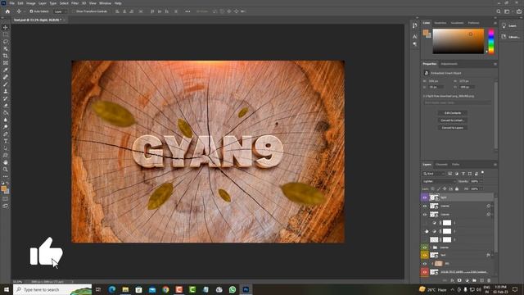Select the Lasso tool
Screen dimensions: 524x295
coord(6,42)
